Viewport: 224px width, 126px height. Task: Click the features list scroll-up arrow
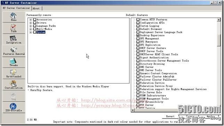(x=218, y=20)
